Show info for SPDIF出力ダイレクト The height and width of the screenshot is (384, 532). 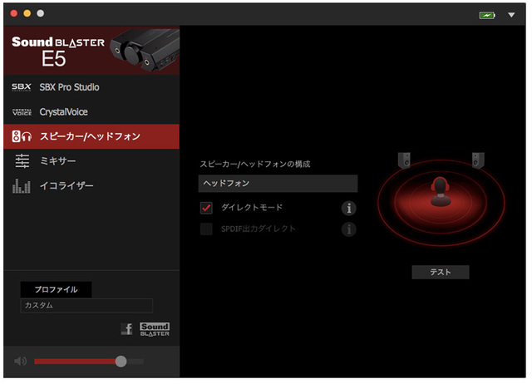[x=349, y=229]
